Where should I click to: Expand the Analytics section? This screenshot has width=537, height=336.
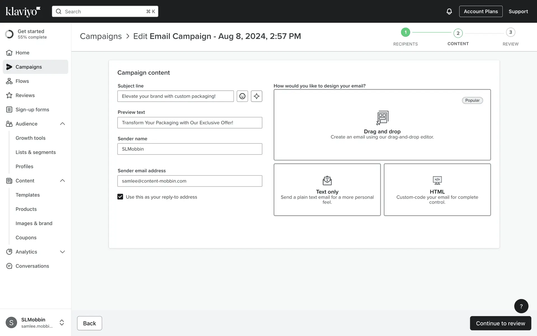[x=62, y=252]
